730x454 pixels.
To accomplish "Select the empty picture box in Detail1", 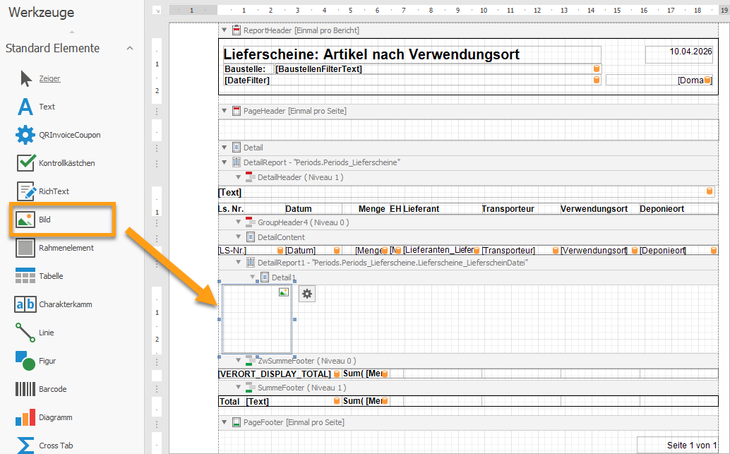I will point(257,319).
